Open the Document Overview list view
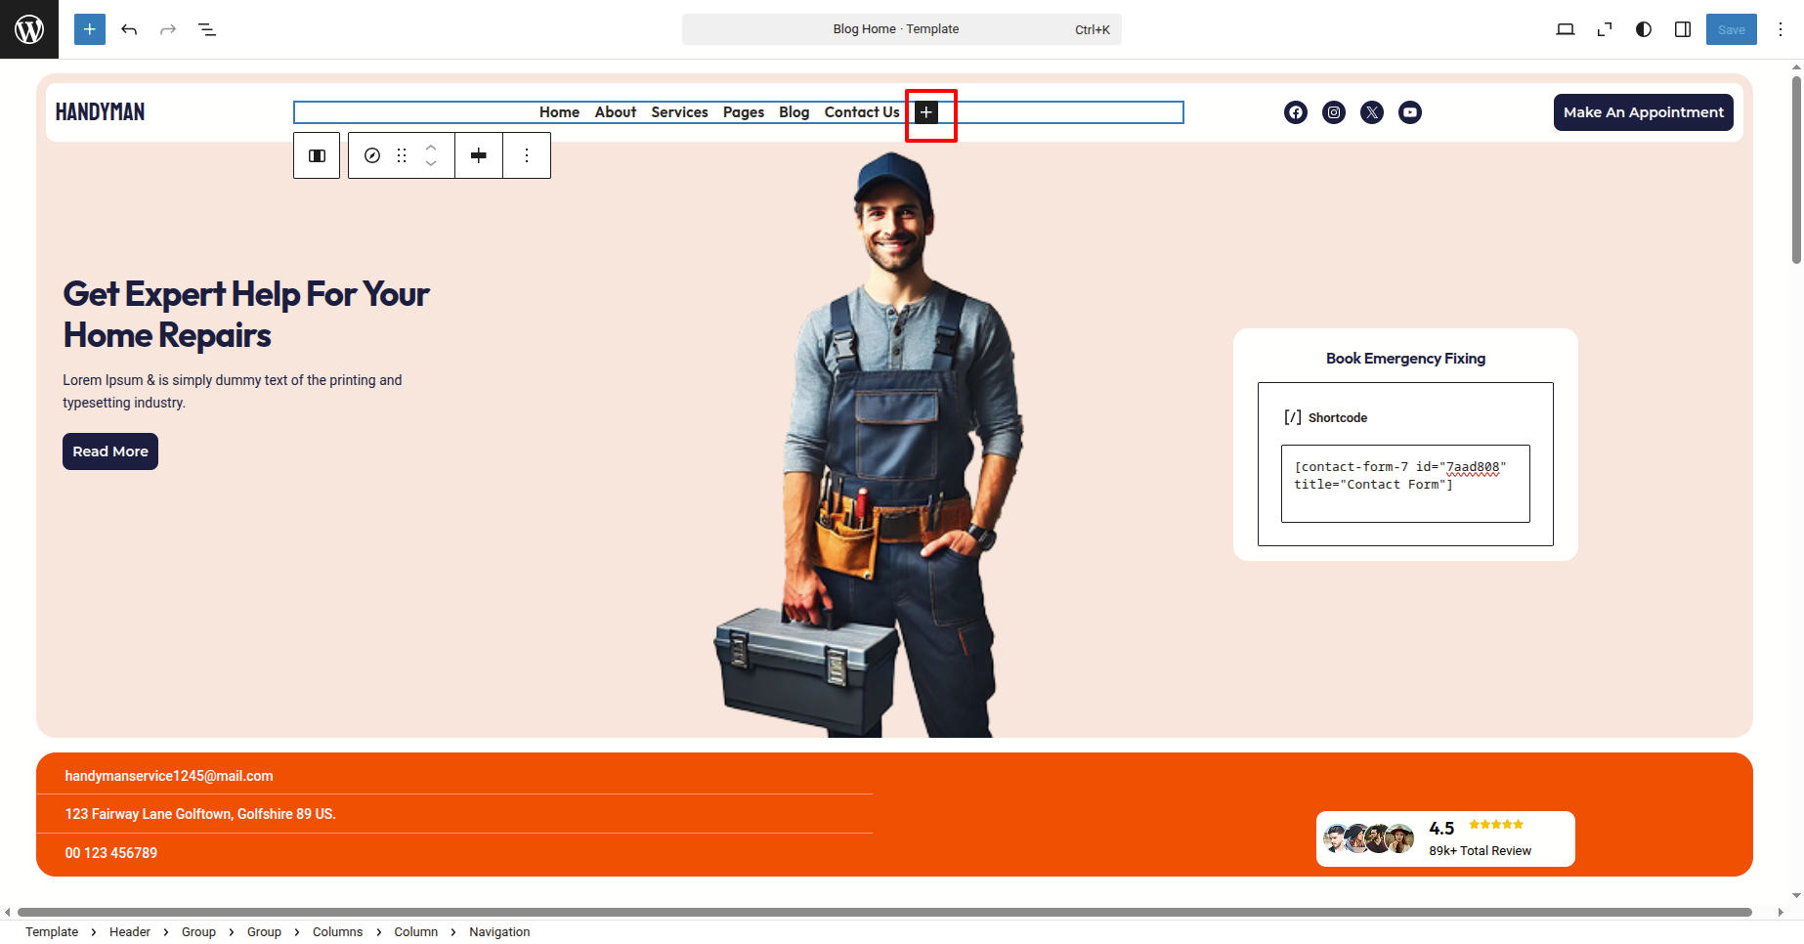The width and height of the screenshot is (1804, 944). click(x=207, y=29)
